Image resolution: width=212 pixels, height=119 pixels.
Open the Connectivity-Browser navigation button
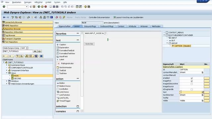(x=27, y=22)
